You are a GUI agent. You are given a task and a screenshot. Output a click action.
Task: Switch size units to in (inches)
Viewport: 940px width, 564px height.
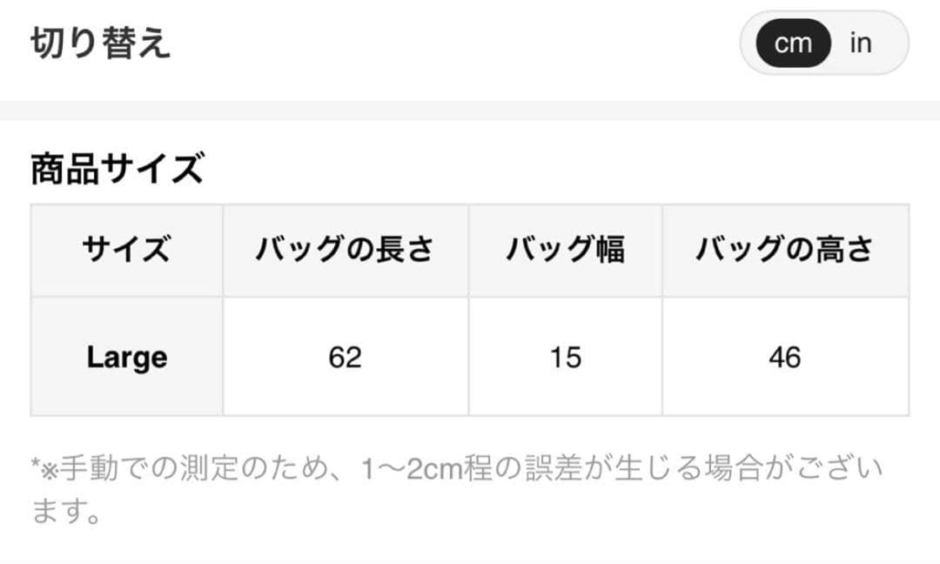861,44
